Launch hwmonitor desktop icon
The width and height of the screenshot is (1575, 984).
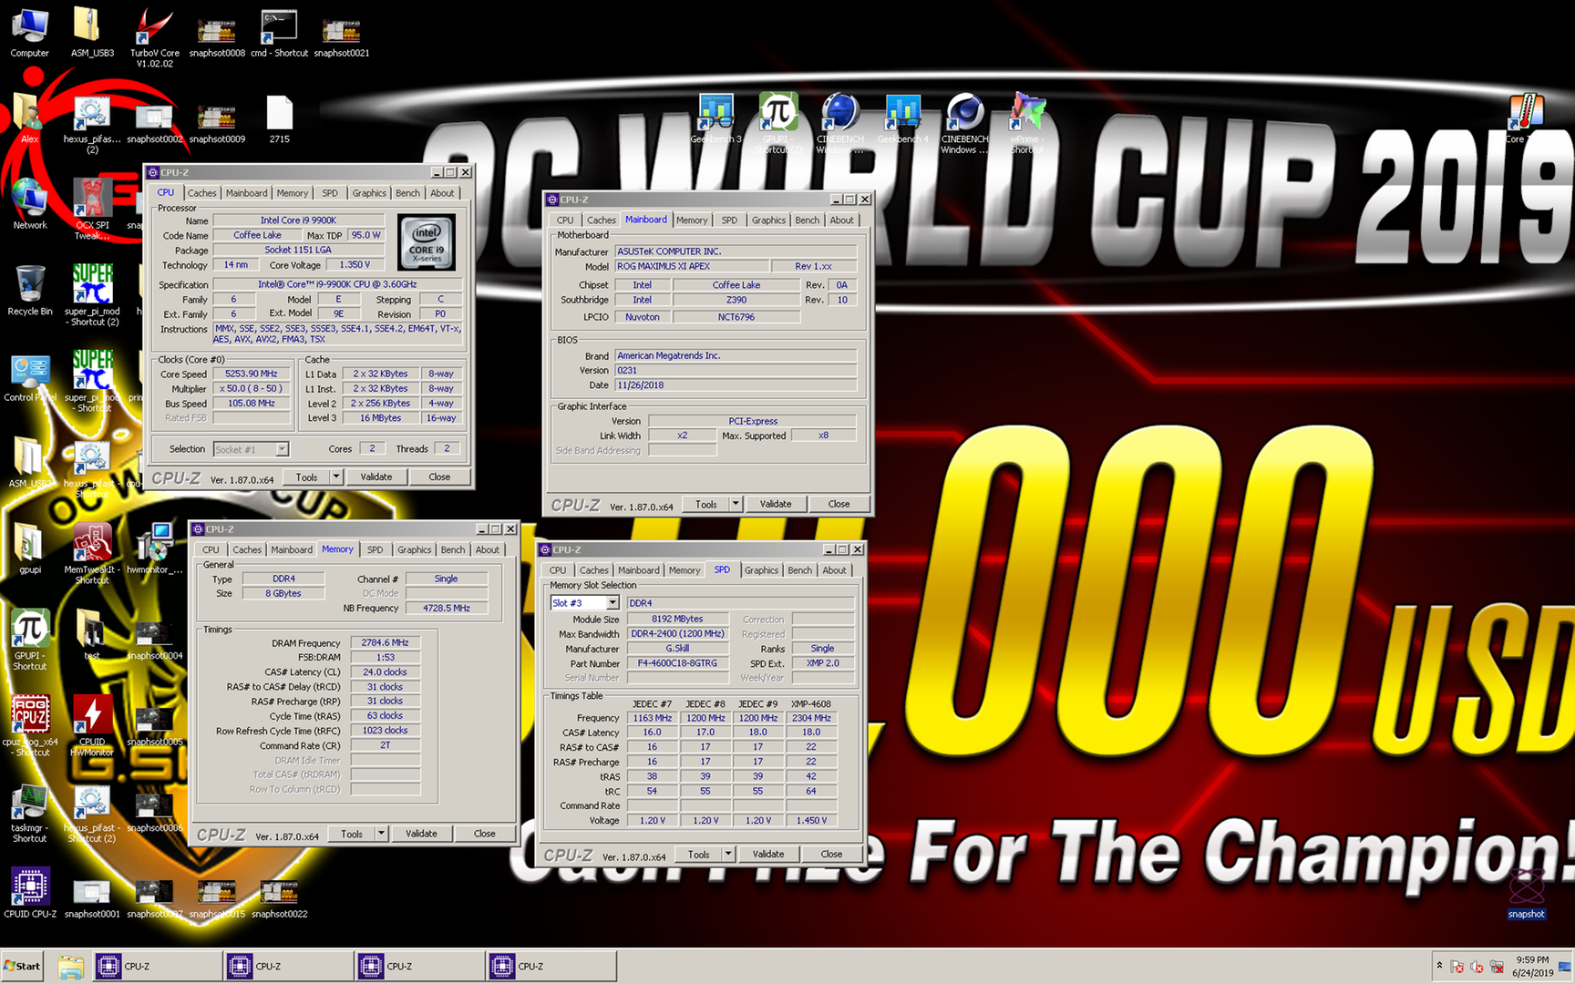[155, 549]
